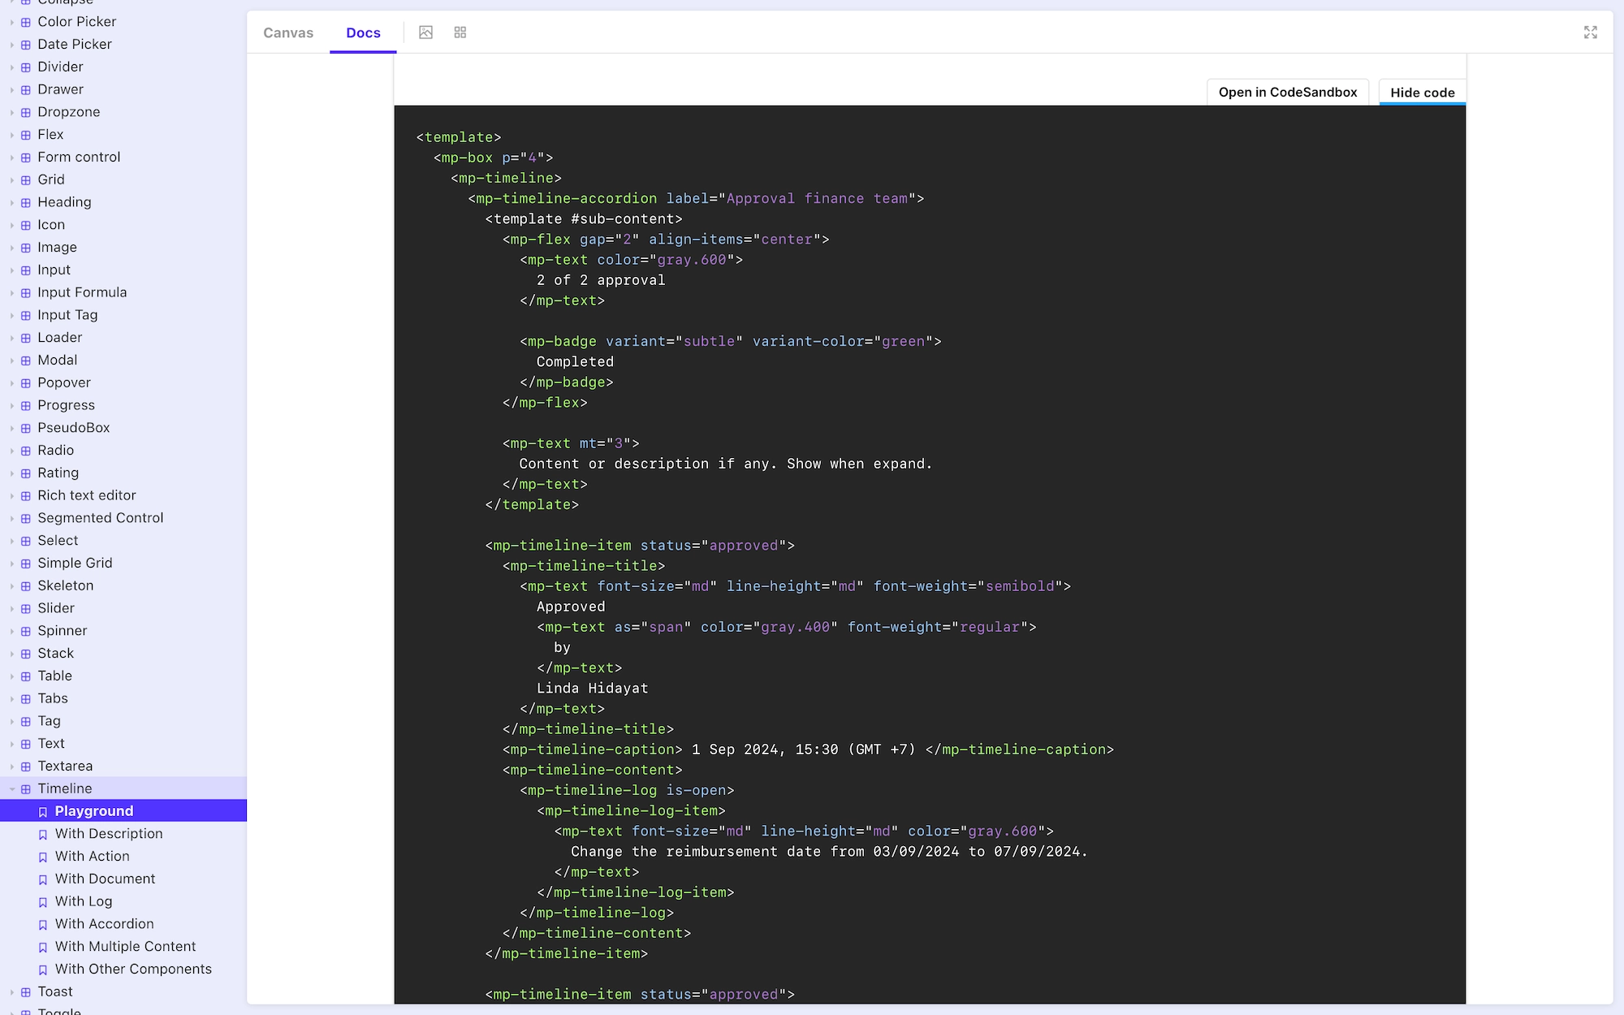Click the component icon beside Color Picker
The image size is (1624, 1015).
click(26, 22)
